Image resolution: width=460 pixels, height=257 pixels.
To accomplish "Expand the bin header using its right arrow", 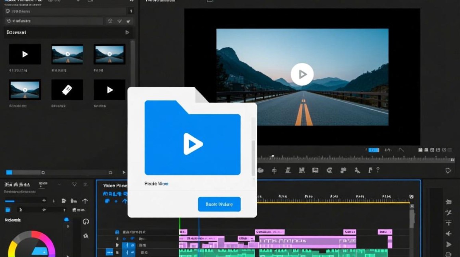I will point(127,33).
